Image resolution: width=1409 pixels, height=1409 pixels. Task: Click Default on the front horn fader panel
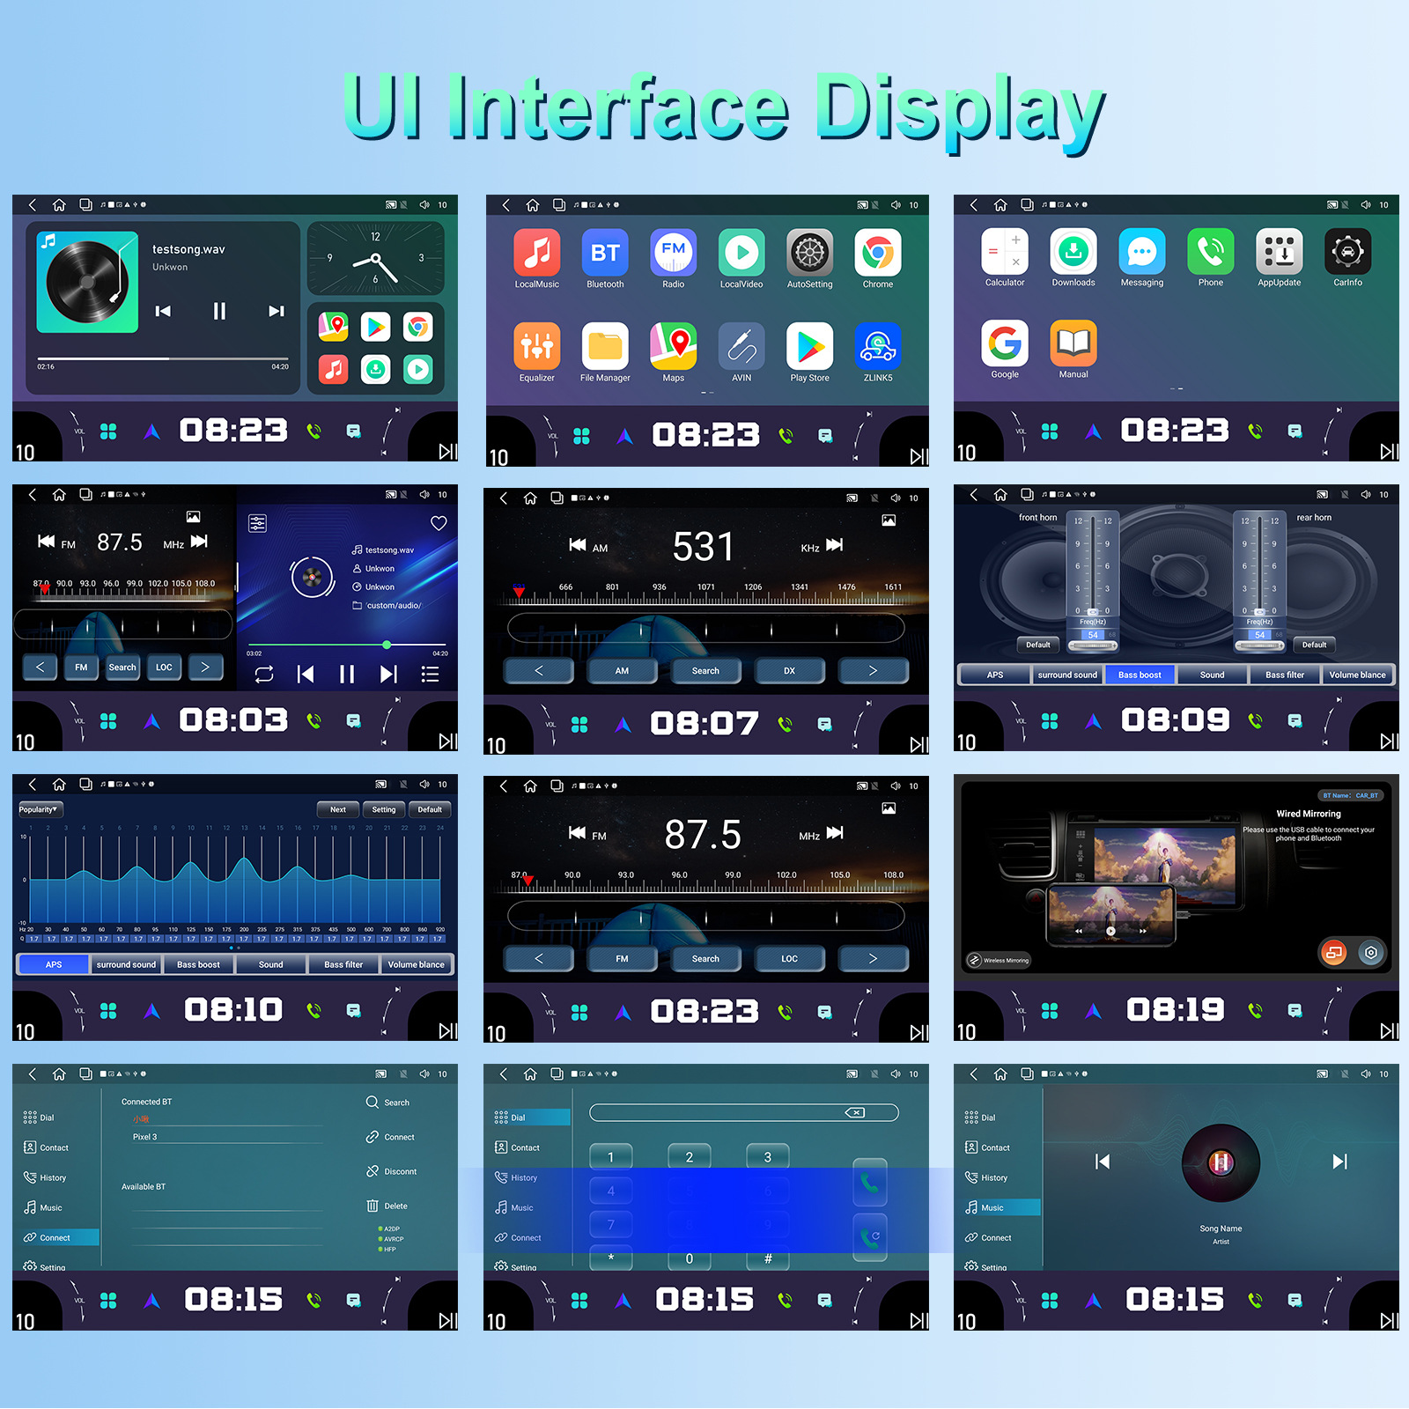(x=1037, y=645)
